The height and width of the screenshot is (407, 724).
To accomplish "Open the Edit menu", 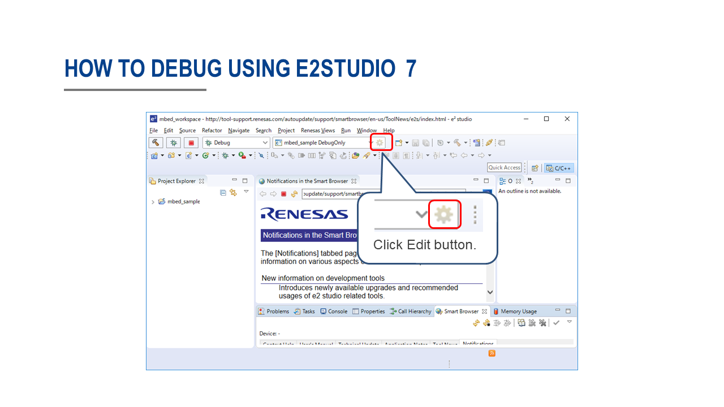I will pyautogui.click(x=169, y=131).
